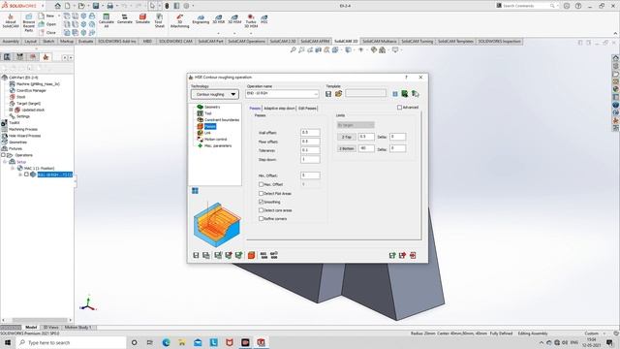Choose the Turbo 3D HSM ribbon icon
This screenshot has width=620, height=349.
251,21
